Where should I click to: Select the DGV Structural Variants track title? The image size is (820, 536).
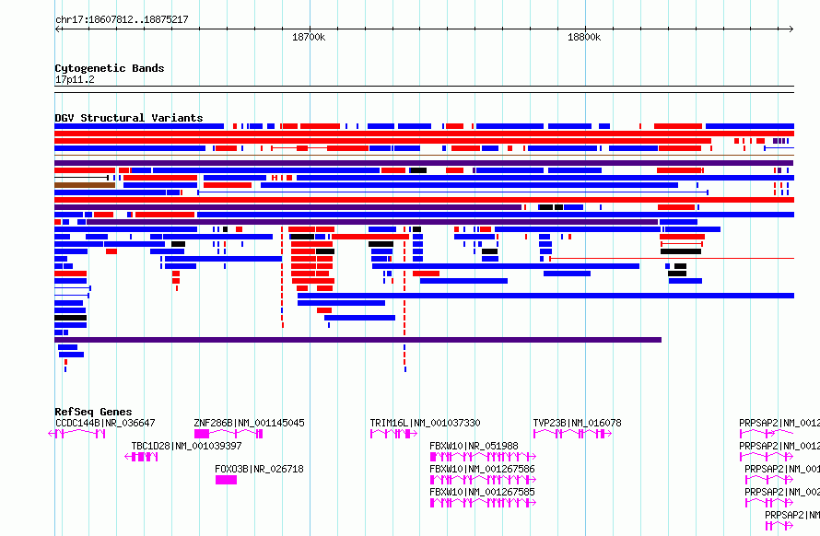tap(129, 118)
